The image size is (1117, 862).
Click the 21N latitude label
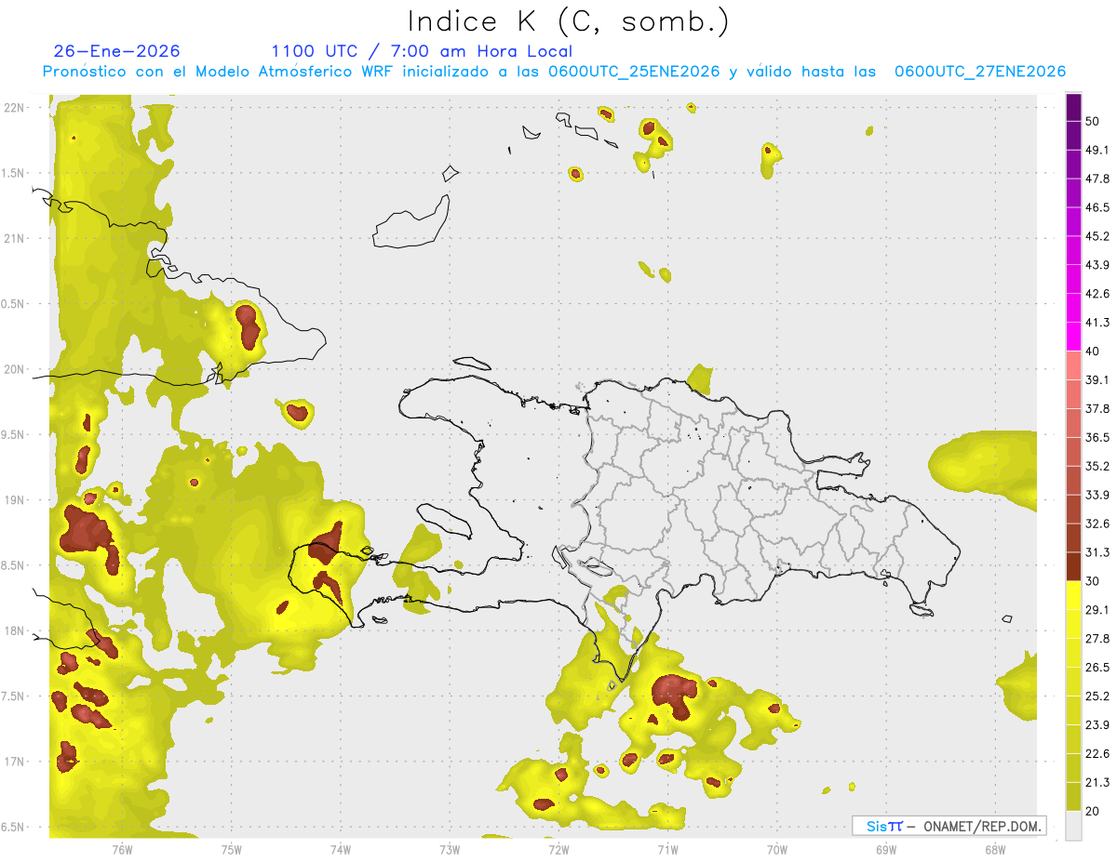(15, 238)
